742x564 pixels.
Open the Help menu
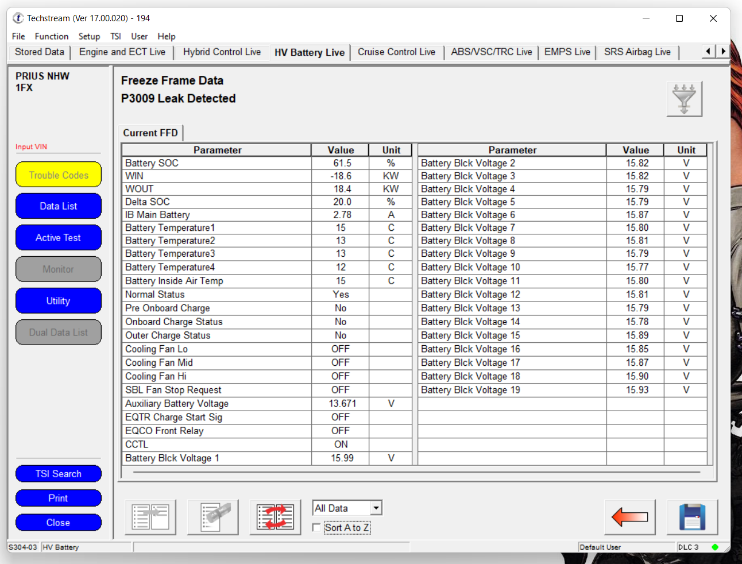pos(167,36)
